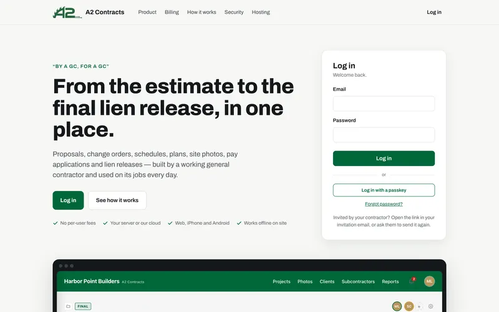Open the ML profile avatar in green bar
Screen dimensions: 499x312
[x=429, y=281]
